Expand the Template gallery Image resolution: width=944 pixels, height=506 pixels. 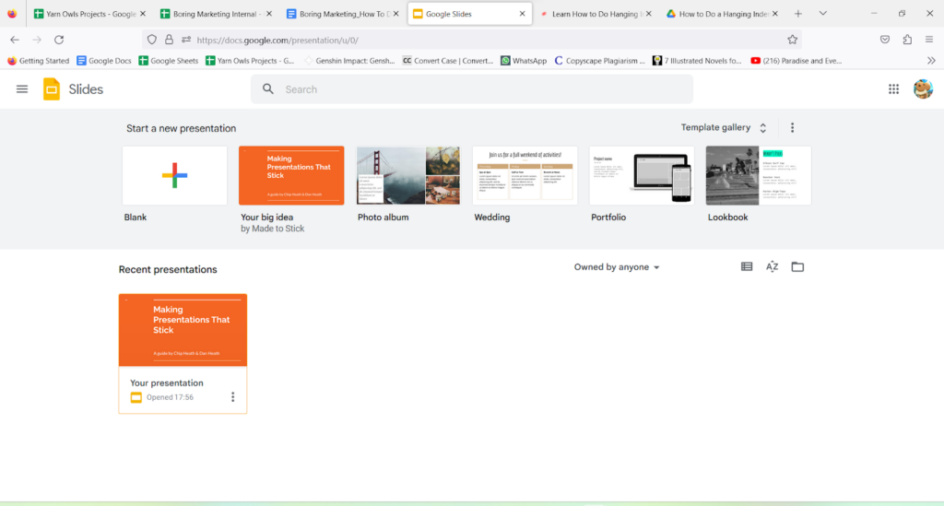[x=724, y=128]
